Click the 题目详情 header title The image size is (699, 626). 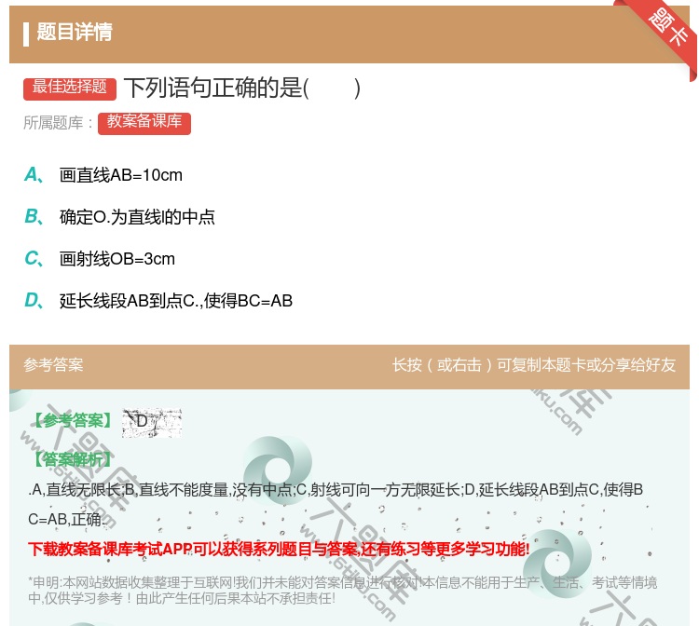[x=75, y=32]
